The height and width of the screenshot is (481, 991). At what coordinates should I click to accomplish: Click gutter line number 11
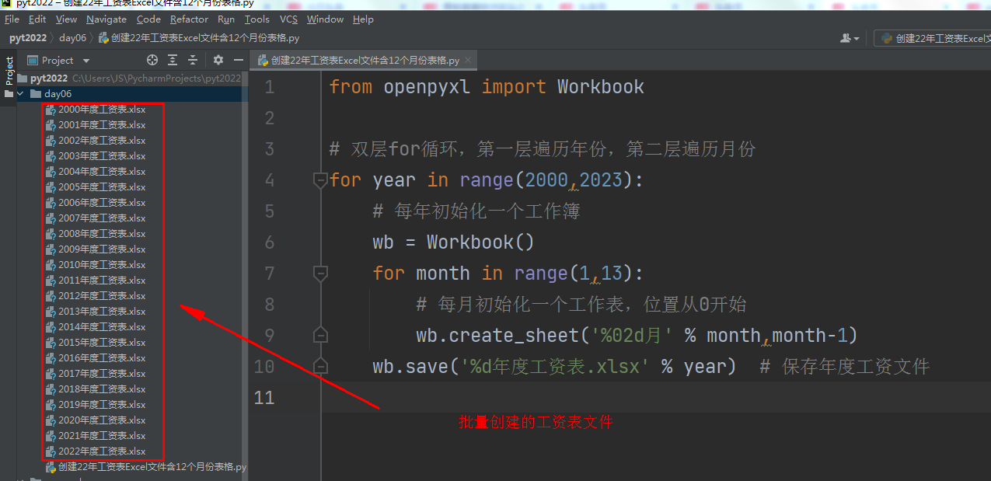click(264, 397)
